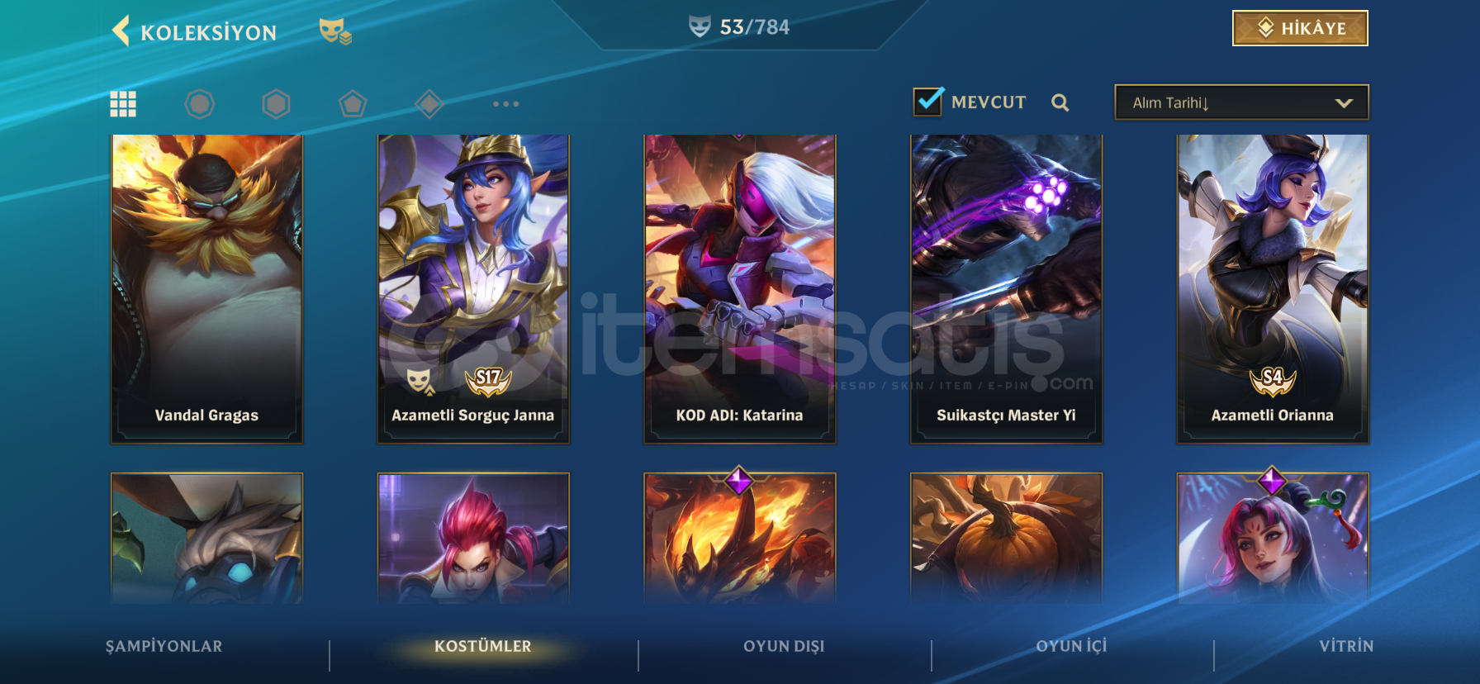The height and width of the screenshot is (684, 1480).
Task: Open the pumpkin skin thumbnail
Action: tap(1006, 538)
